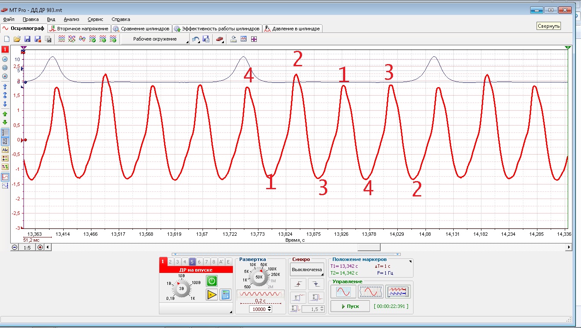Click the 50K sample rate knob in Развертка
Viewport: 581px width, 328px height.
[259, 277]
